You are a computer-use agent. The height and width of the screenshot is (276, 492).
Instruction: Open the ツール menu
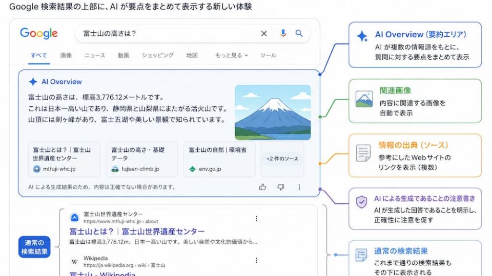268,55
